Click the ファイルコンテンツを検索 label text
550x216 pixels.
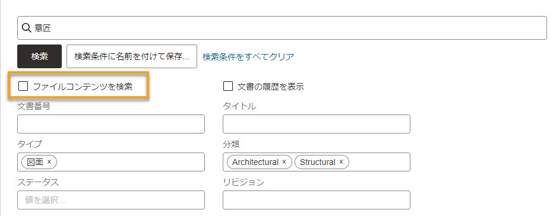(83, 87)
